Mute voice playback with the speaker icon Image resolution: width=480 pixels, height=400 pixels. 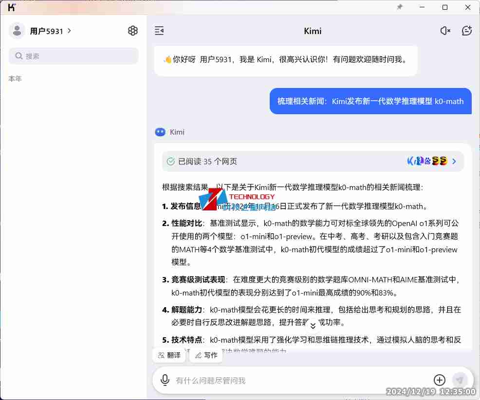[444, 31]
